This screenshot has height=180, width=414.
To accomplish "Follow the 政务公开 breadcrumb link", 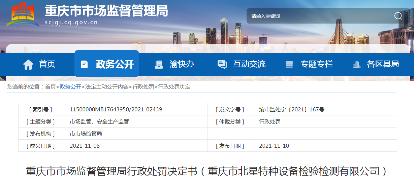I will 70,87.
